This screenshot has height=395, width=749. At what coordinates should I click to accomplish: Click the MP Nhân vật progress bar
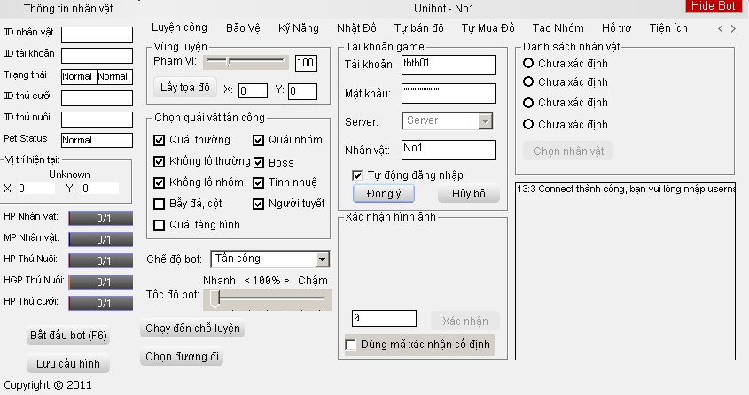pyautogui.click(x=101, y=239)
